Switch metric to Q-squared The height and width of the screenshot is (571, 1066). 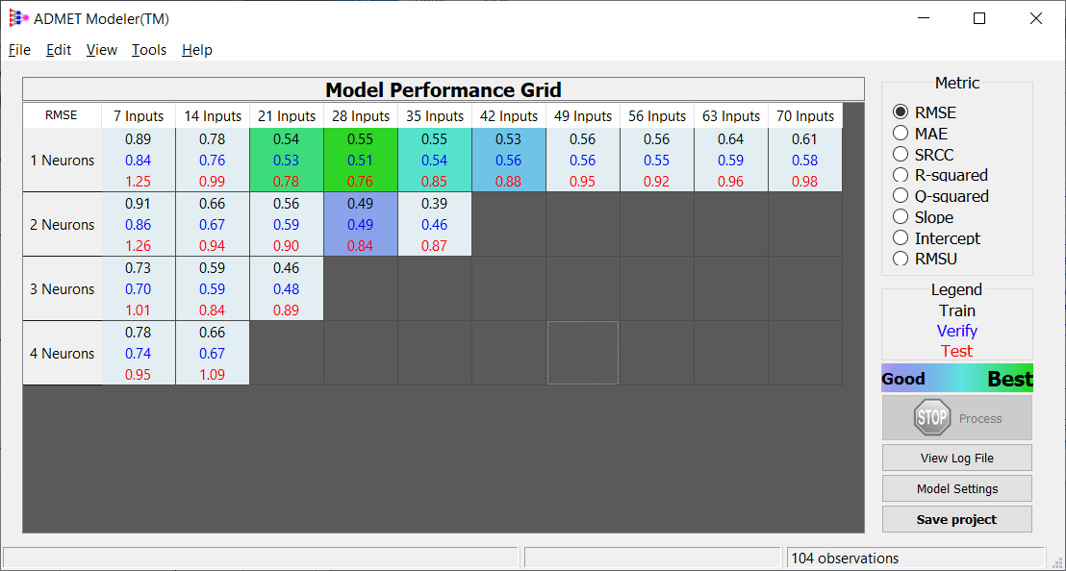coord(901,196)
